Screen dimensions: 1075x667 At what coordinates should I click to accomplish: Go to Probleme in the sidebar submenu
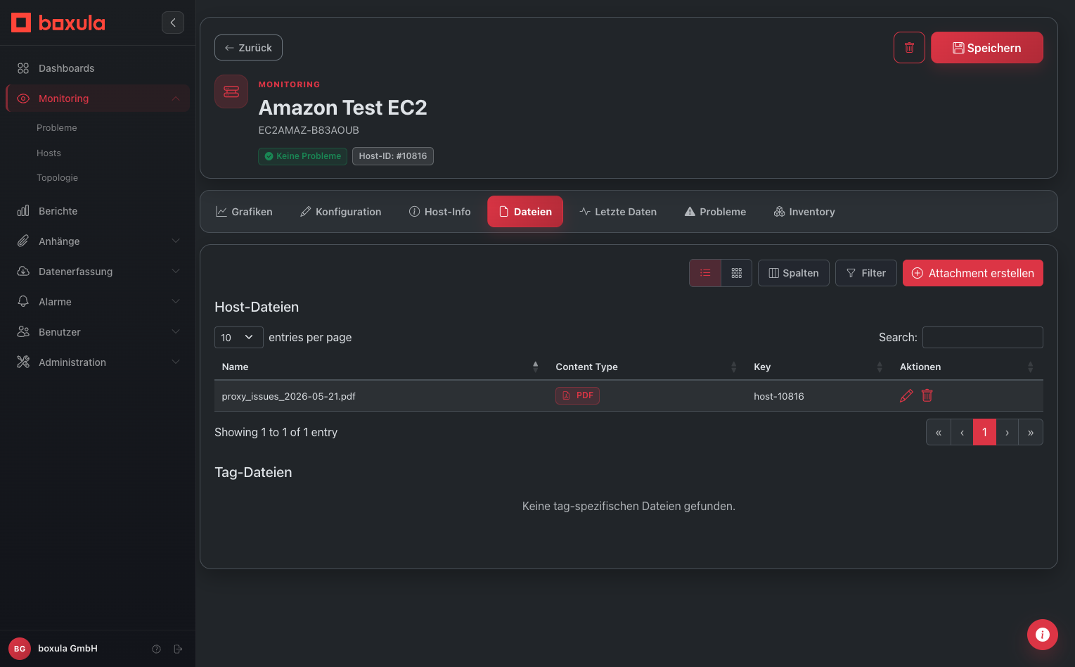point(57,128)
